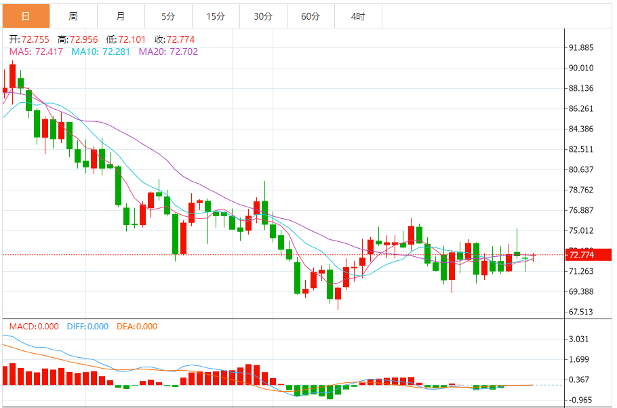Switch to the 月 monthly tab
Image resolution: width=617 pixels, height=408 pixels.
coord(121,16)
